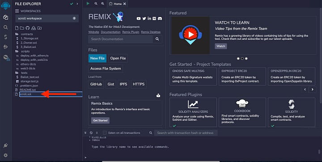Open the Settings gear icon
Image resolution: width=322 pixels, height=162 pixels.
[x=6, y=155]
